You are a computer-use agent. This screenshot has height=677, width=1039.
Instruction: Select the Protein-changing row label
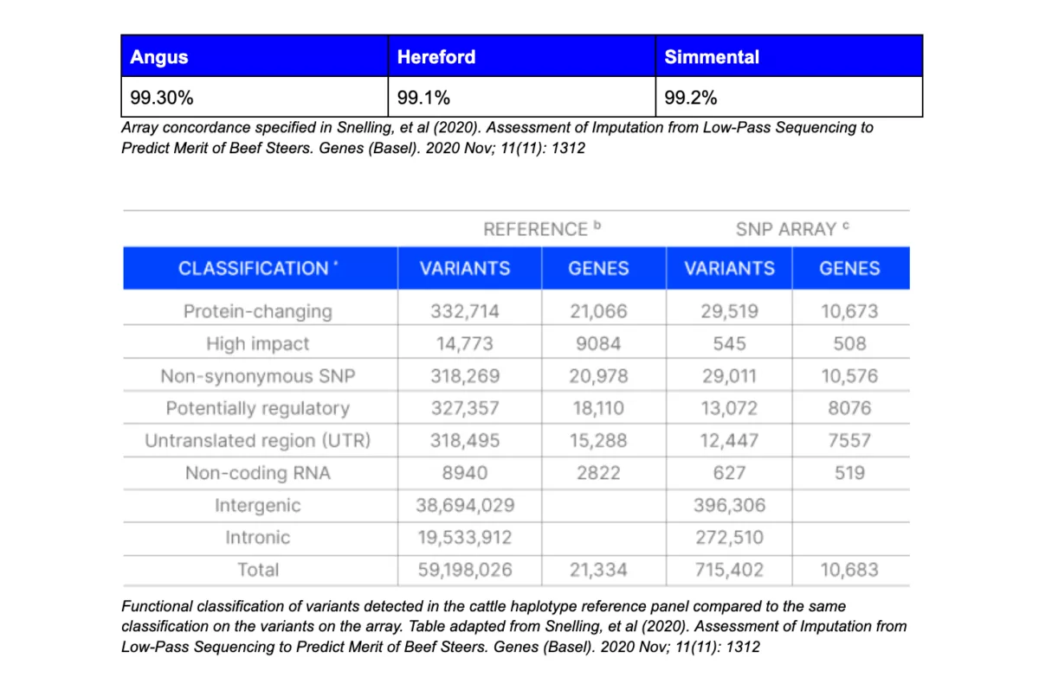(257, 311)
